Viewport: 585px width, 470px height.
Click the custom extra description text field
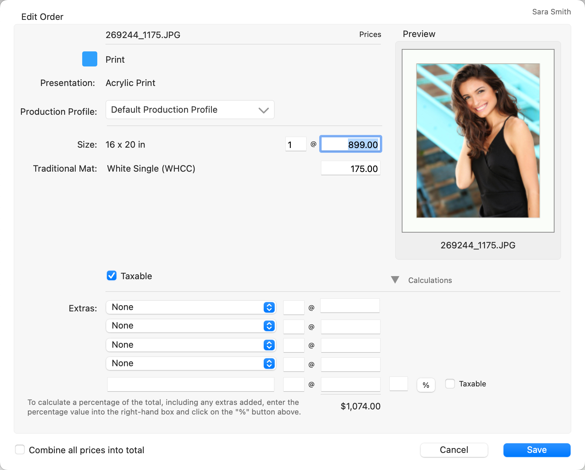point(190,384)
